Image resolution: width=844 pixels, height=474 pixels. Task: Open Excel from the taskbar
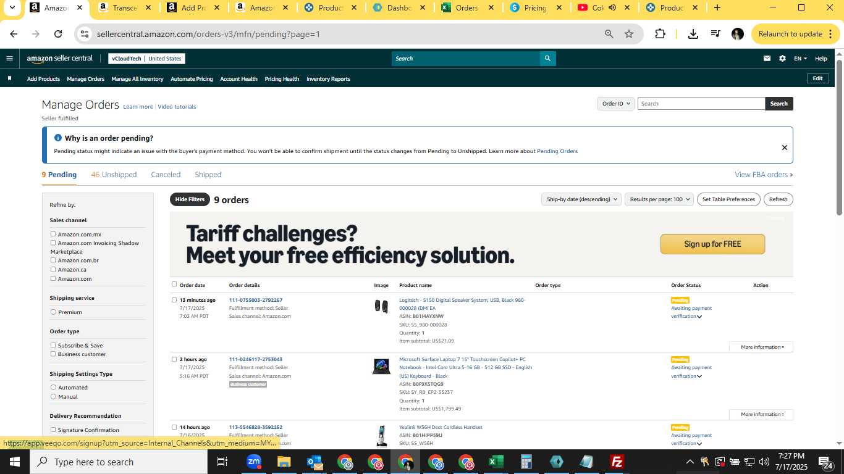click(x=495, y=462)
